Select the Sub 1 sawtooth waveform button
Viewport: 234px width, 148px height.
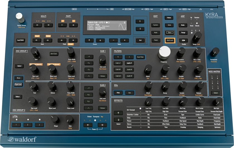pyautogui.click(x=89, y=57)
